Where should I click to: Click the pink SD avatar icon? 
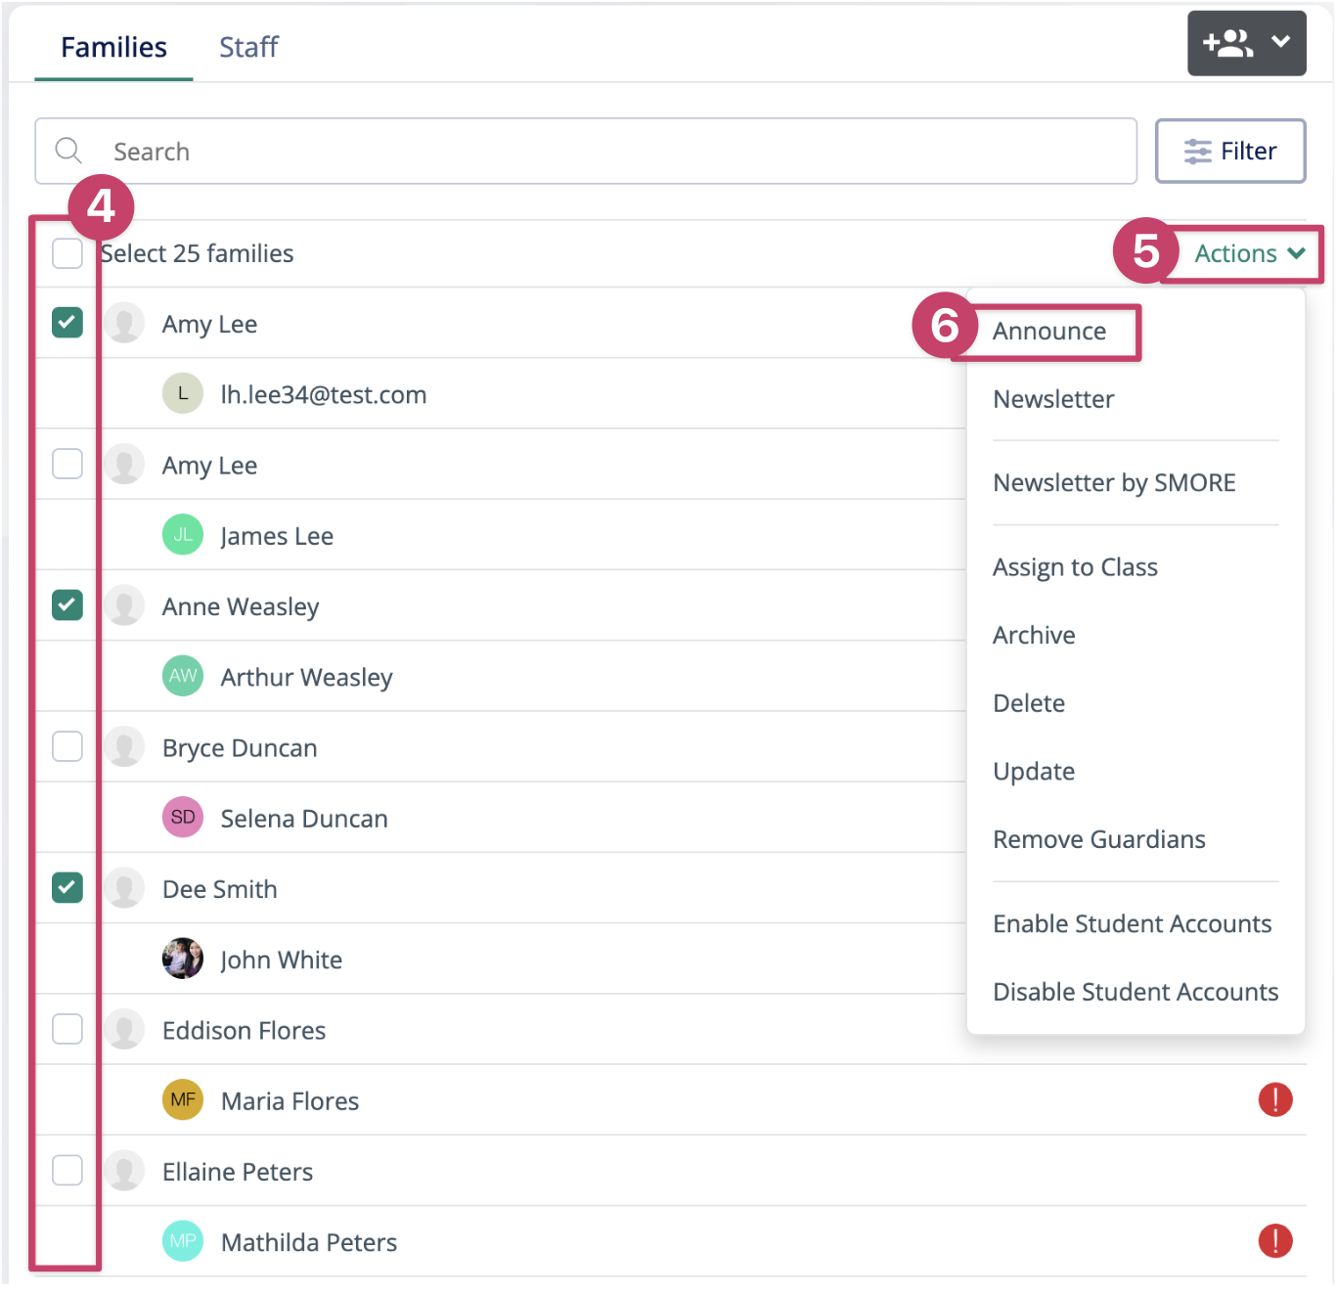183,817
